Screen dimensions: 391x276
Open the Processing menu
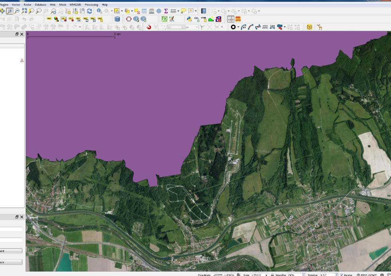pyautogui.click(x=91, y=4)
